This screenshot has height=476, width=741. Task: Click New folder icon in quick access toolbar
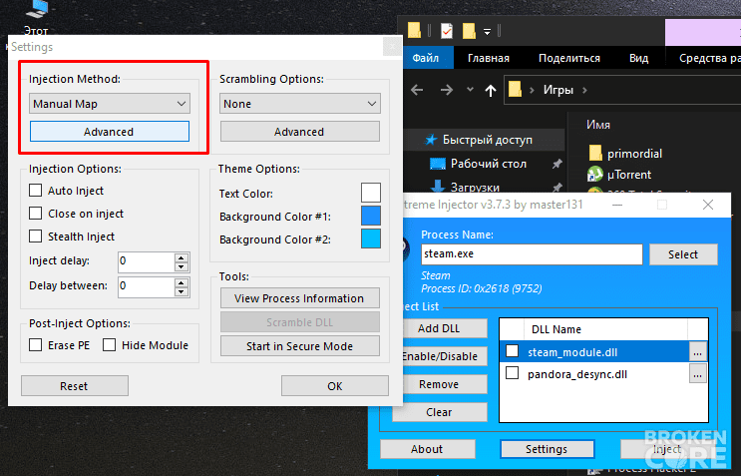coord(469,31)
